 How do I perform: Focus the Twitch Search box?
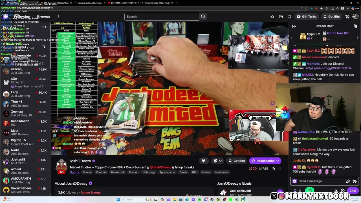[162, 17]
